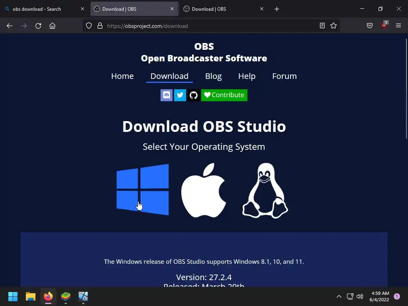Toggle reader view

tap(322, 26)
